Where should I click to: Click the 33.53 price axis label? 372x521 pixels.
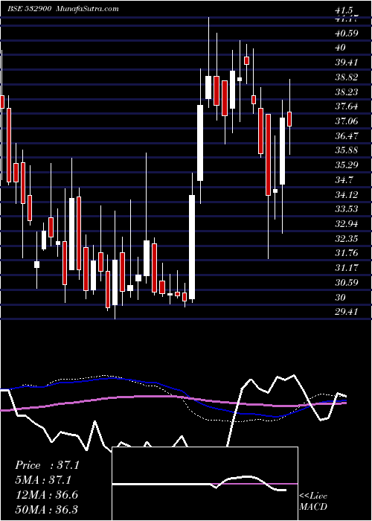[347, 209]
